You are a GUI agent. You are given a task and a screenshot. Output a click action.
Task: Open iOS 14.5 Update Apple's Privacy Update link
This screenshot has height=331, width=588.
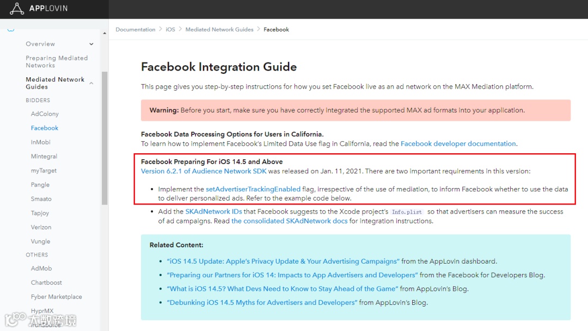point(283,261)
